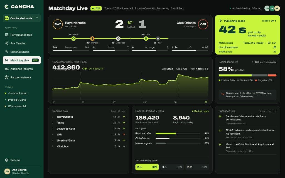Click the 186,420 predictions figure
The image size is (285, 178).
[x=147, y=118]
